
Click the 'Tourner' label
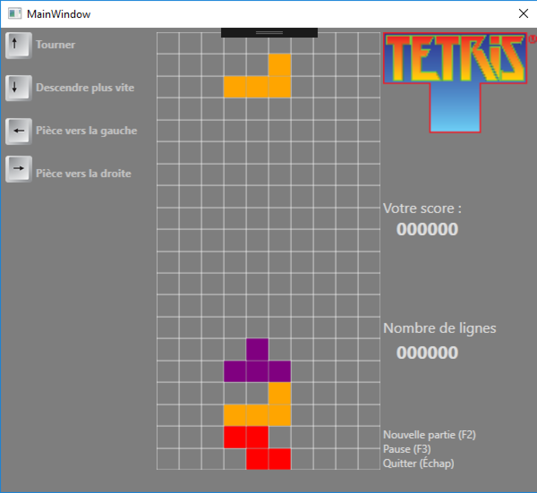[55, 45]
